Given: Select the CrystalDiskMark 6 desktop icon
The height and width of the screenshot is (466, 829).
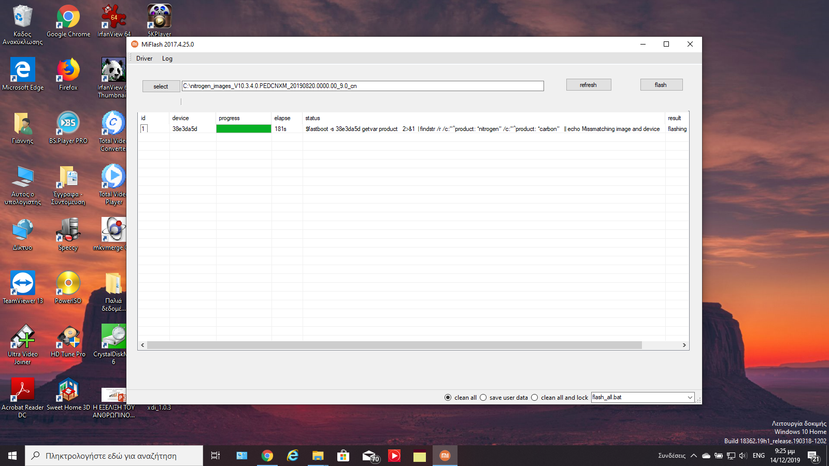Looking at the screenshot, I should [x=110, y=344].
